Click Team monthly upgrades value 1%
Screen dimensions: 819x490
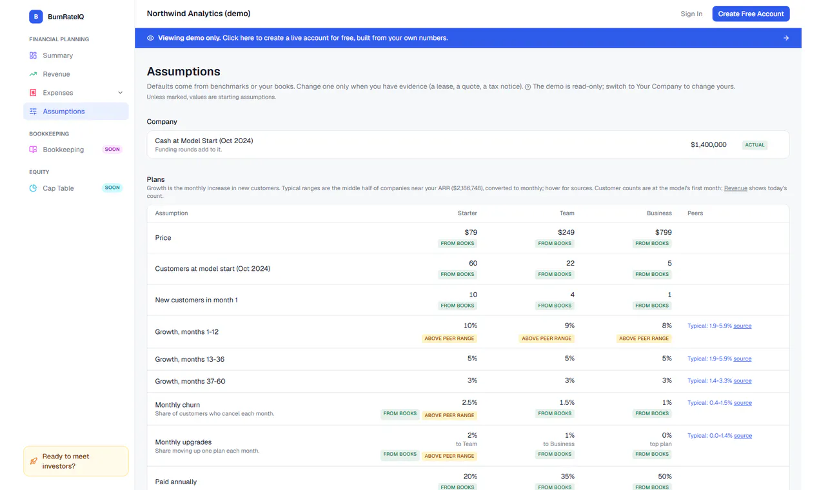pos(569,435)
